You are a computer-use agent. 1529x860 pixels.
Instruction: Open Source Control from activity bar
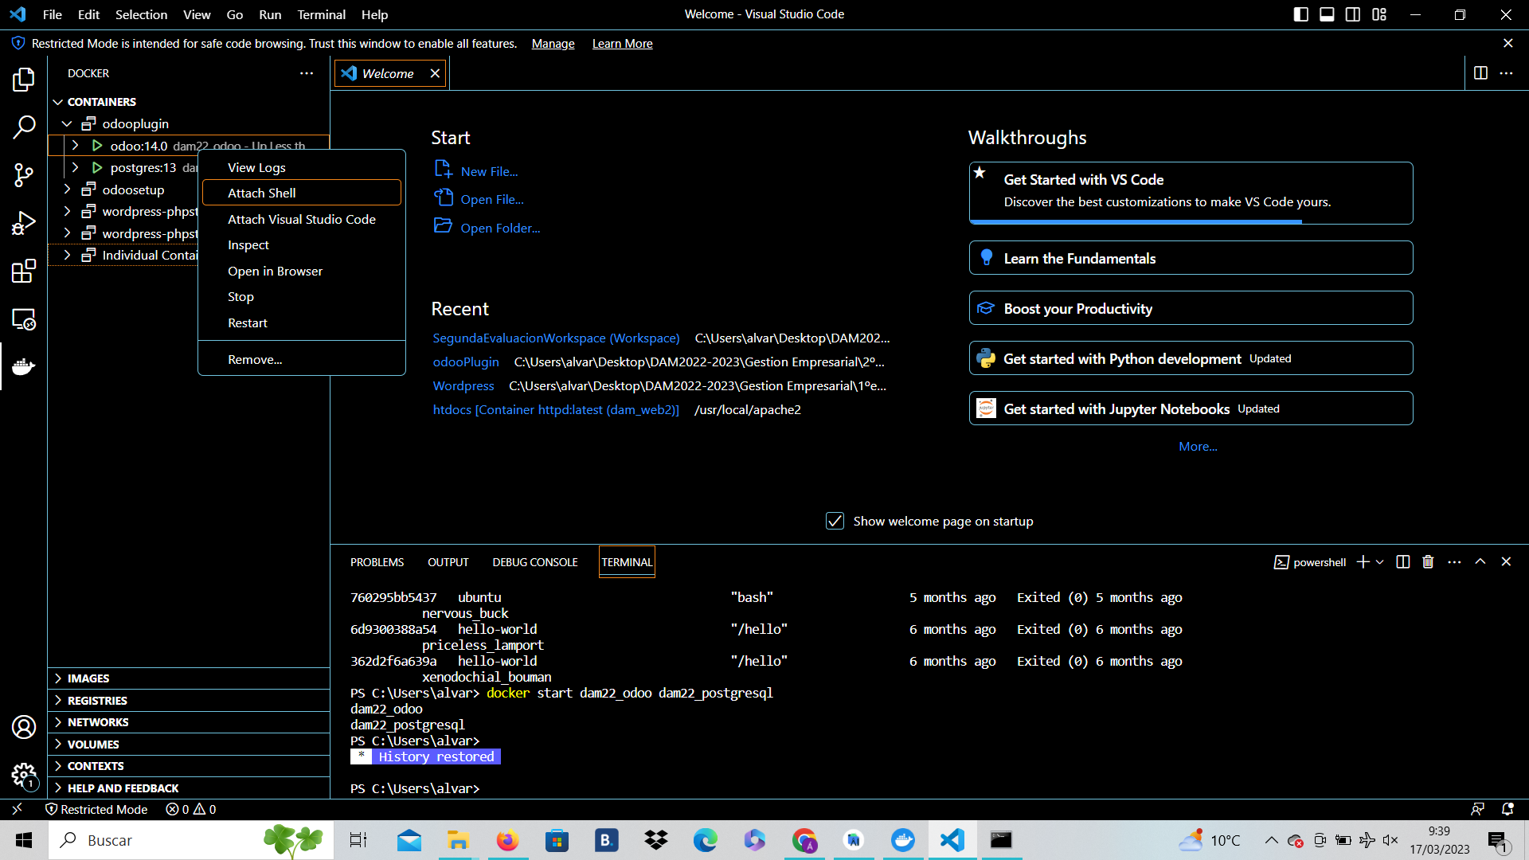tap(24, 175)
